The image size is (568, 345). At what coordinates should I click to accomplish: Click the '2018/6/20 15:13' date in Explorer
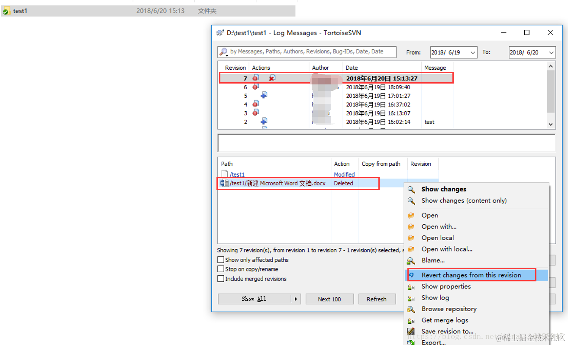160,11
